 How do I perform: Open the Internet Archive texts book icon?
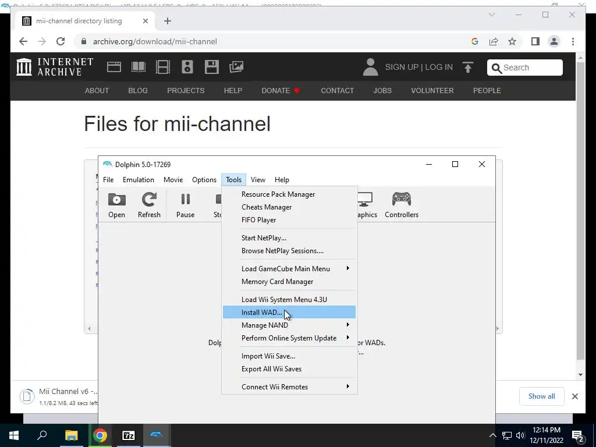point(139,67)
